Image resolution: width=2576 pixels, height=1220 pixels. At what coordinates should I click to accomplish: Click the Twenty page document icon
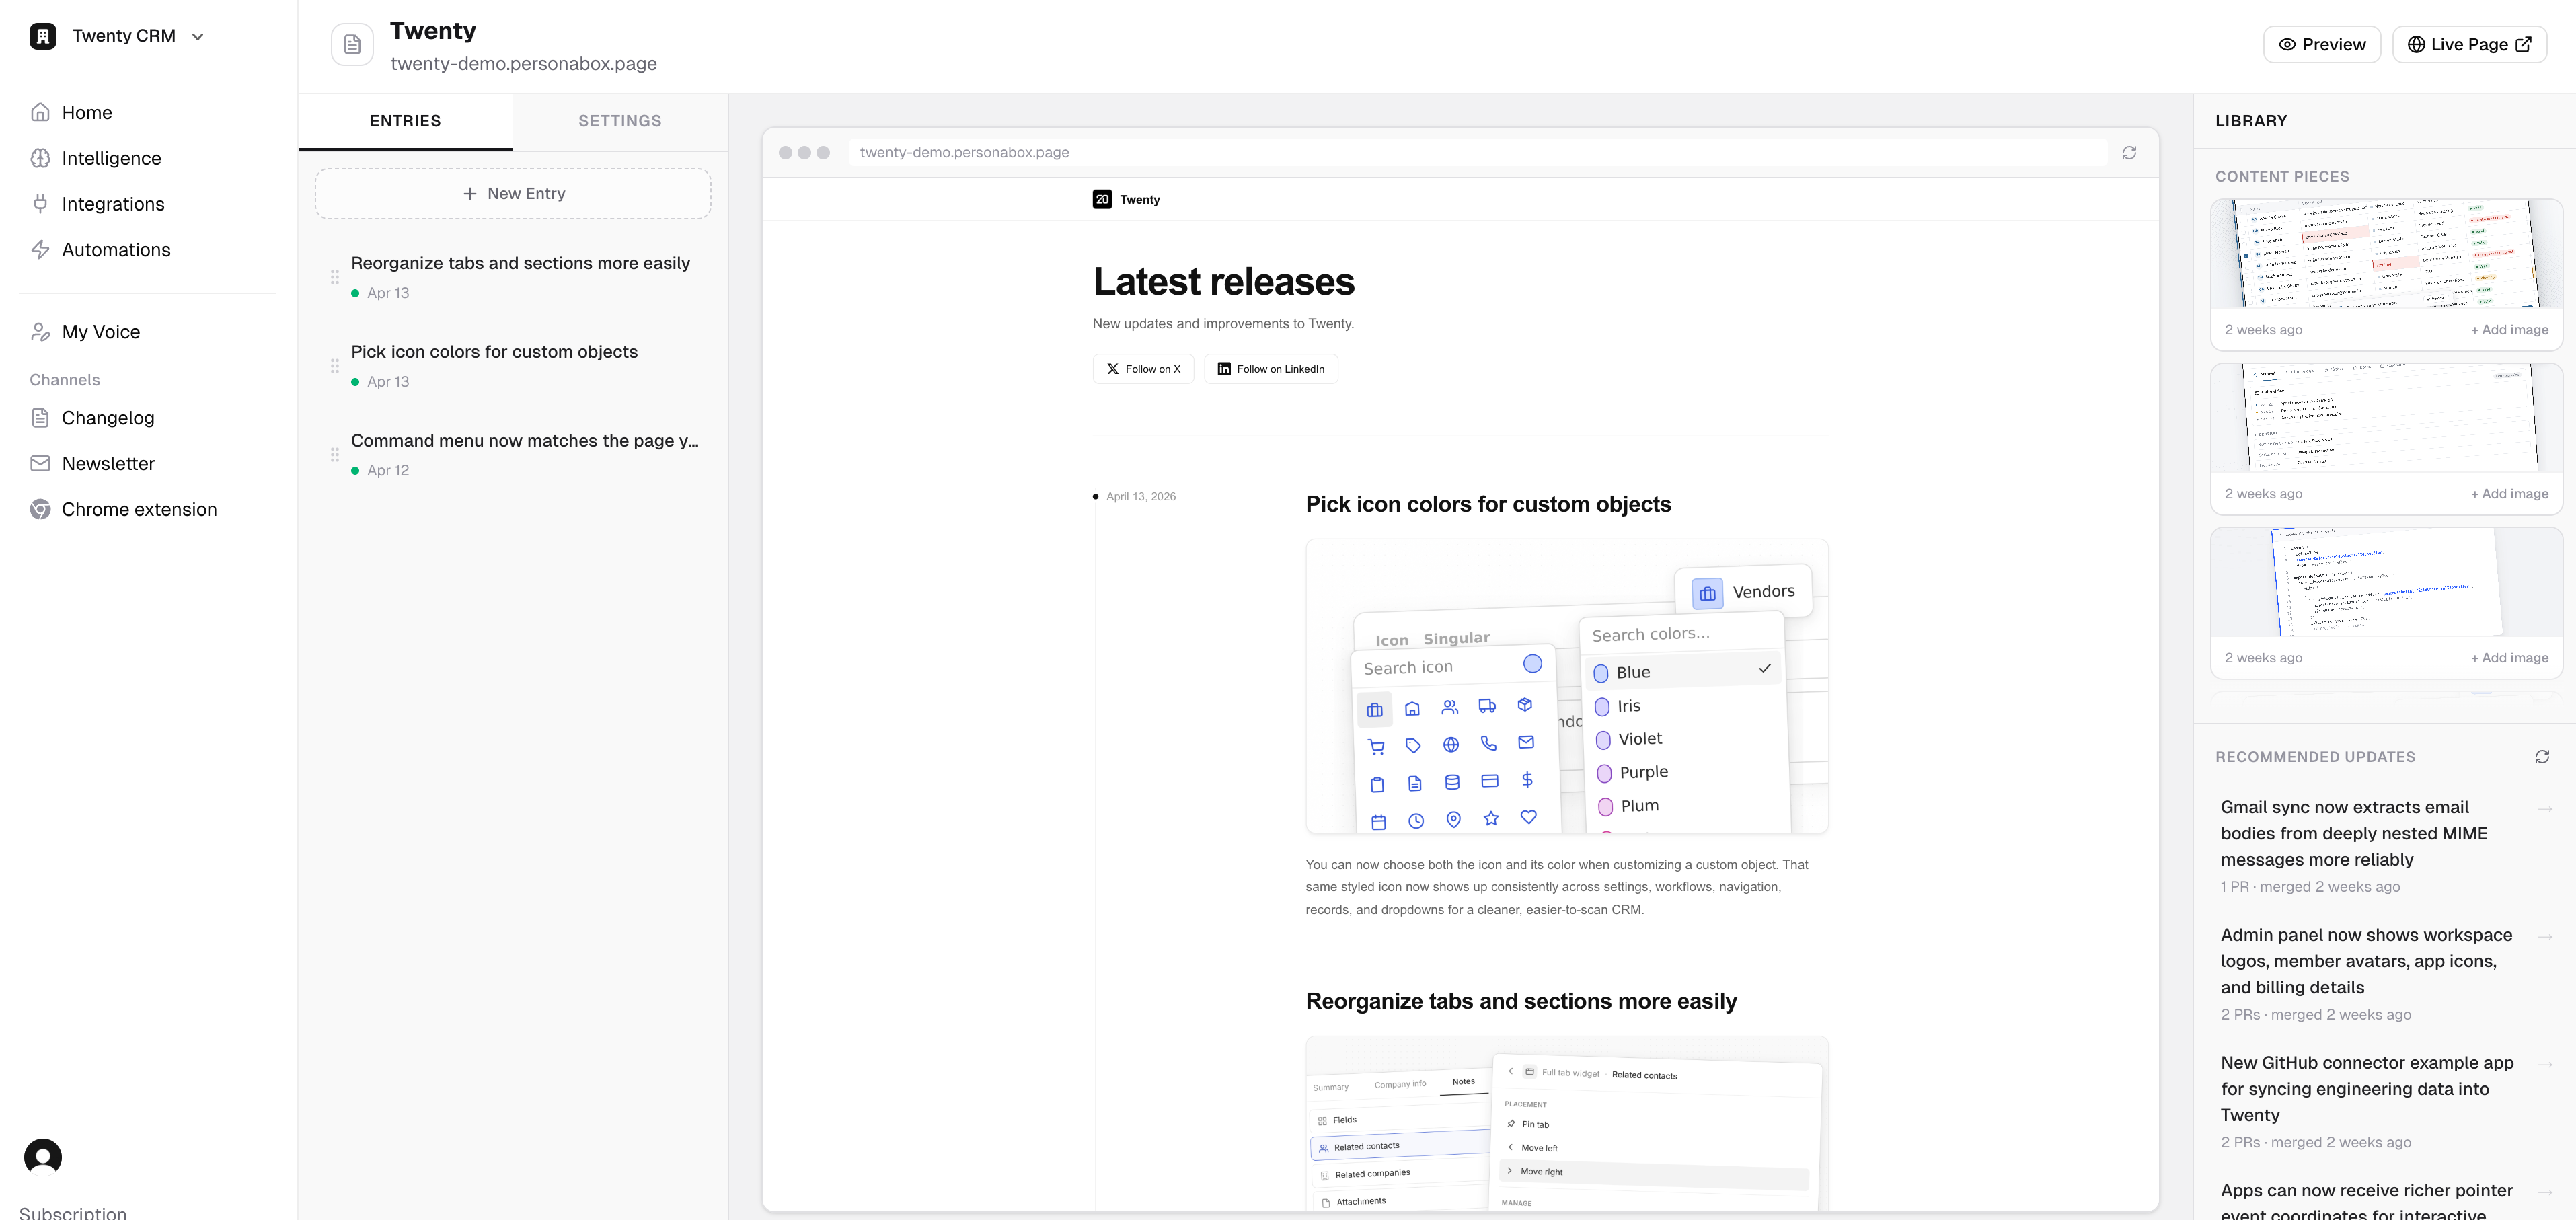click(x=352, y=45)
